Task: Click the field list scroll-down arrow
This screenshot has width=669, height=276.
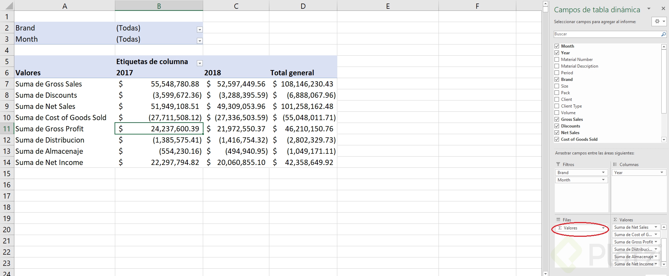Action: pyautogui.click(x=664, y=140)
